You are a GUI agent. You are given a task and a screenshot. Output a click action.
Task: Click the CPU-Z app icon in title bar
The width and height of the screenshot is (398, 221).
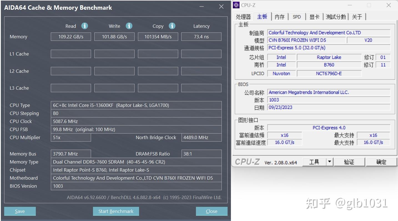236,5
